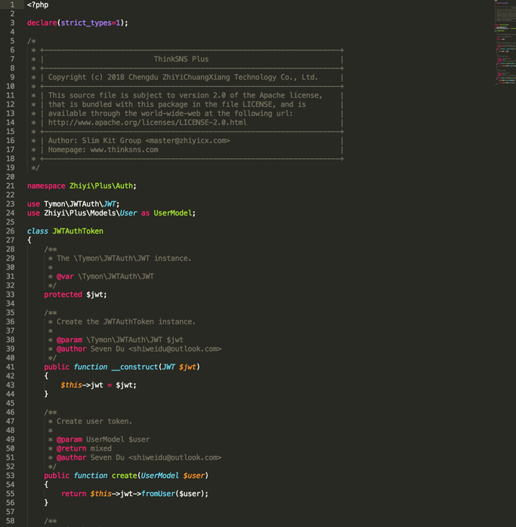Click the '@var' tag in the docblock
516x527 pixels.
65,277
